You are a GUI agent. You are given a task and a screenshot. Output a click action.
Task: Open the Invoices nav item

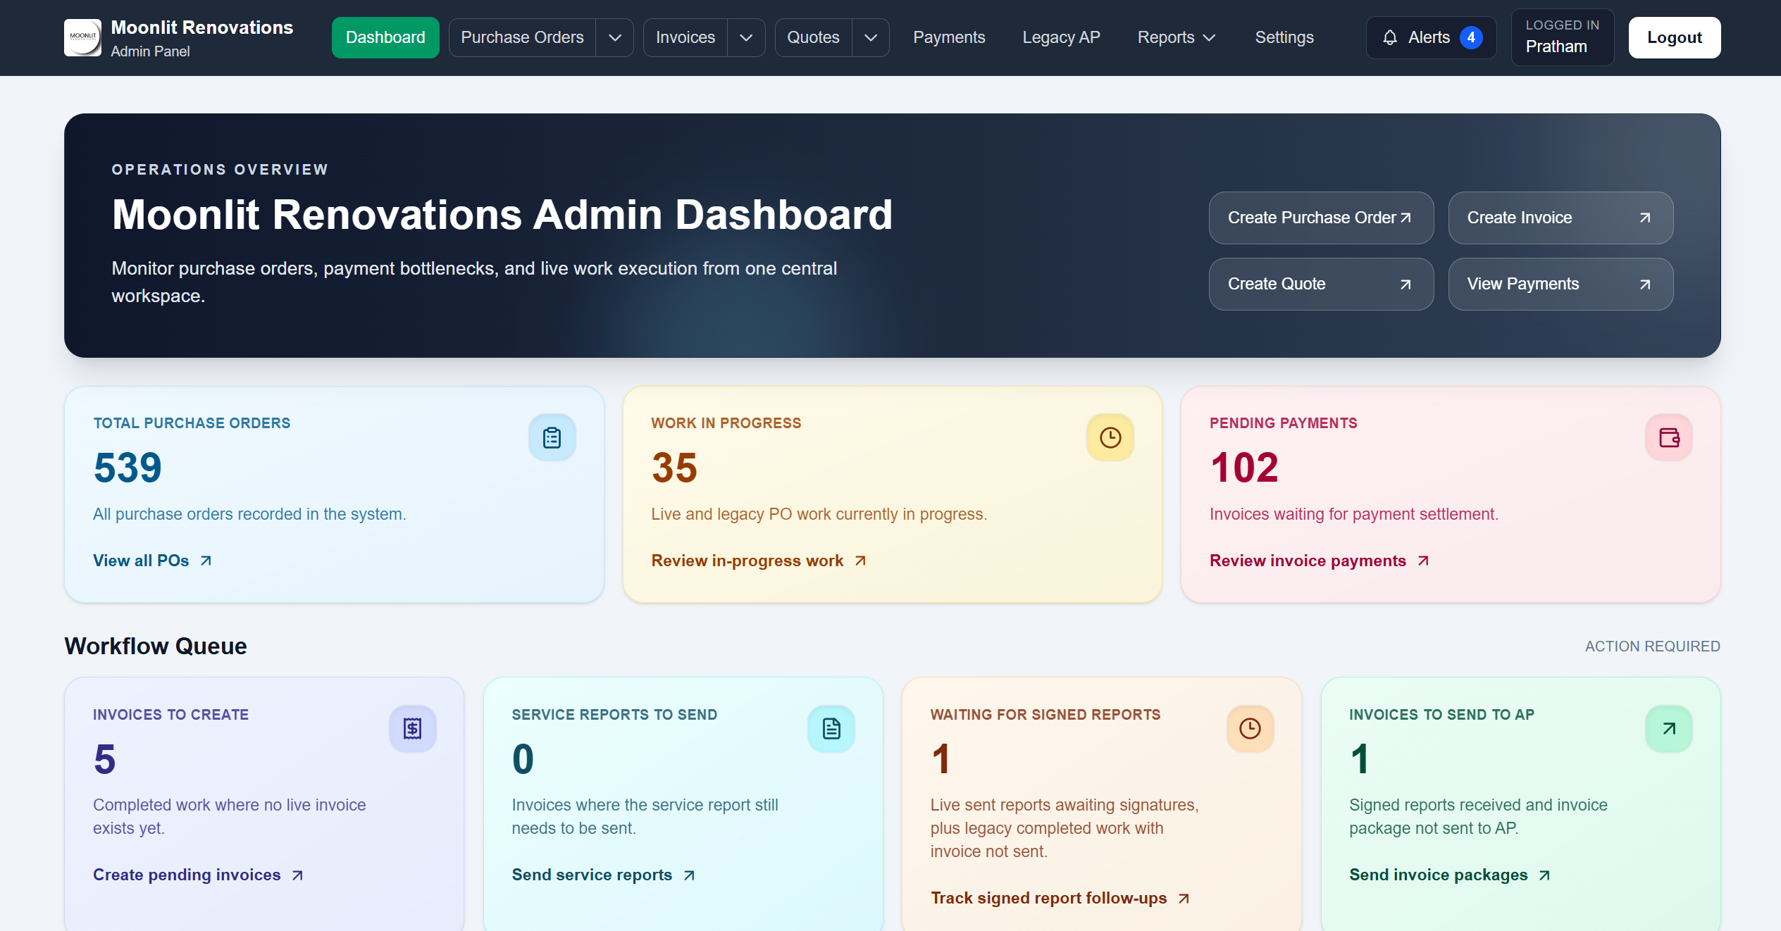pos(685,37)
